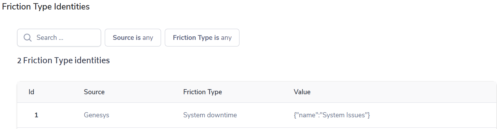
Task: Open the Friction Type is any filter
Action: coord(202,38)
